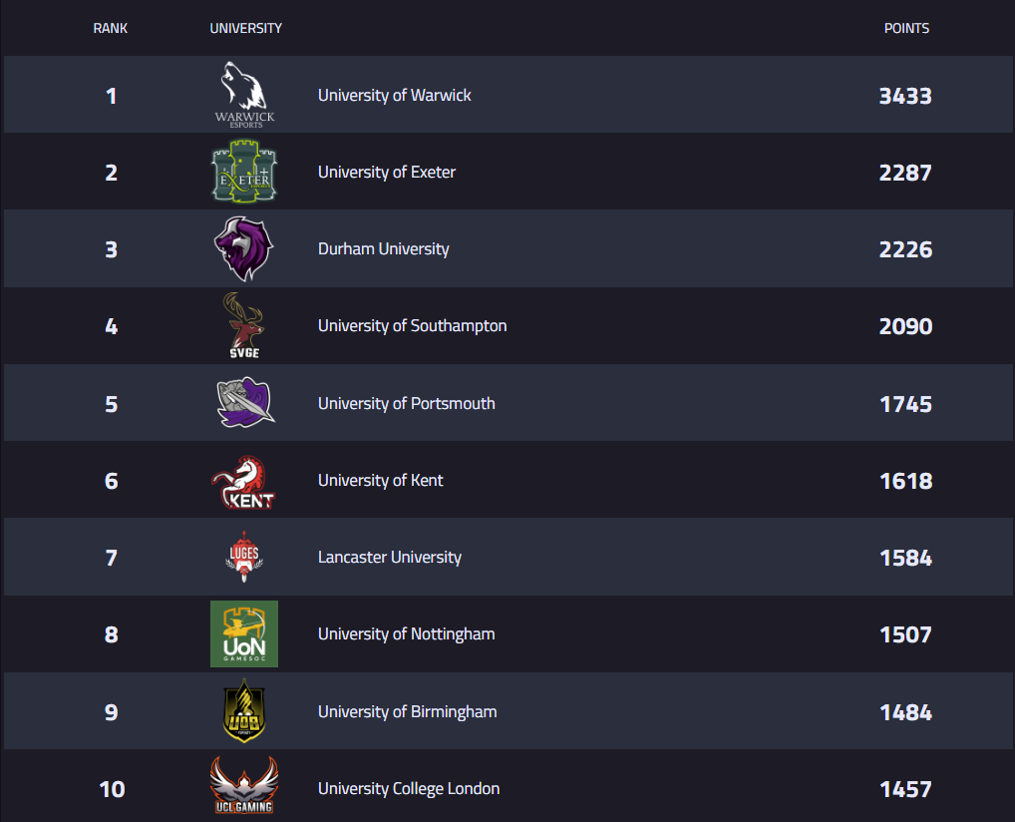Open University of Southampton entry
The width and height of the screenshot is (1015, 822).
[413, 325]
